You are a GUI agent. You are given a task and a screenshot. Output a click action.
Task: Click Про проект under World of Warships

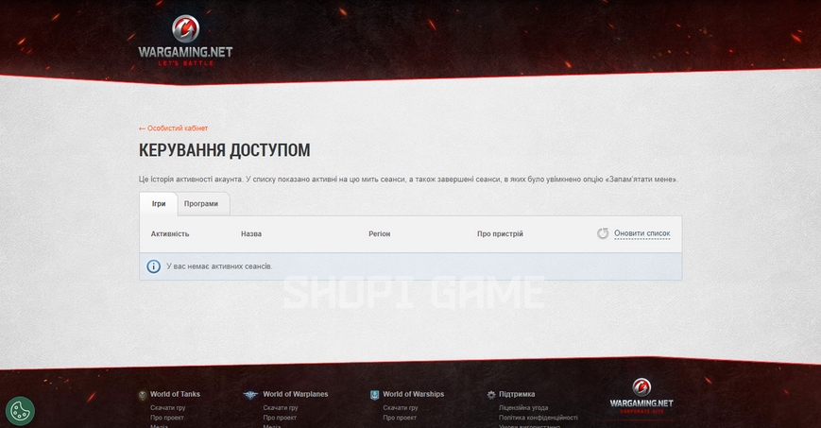[x=400, y=418]
